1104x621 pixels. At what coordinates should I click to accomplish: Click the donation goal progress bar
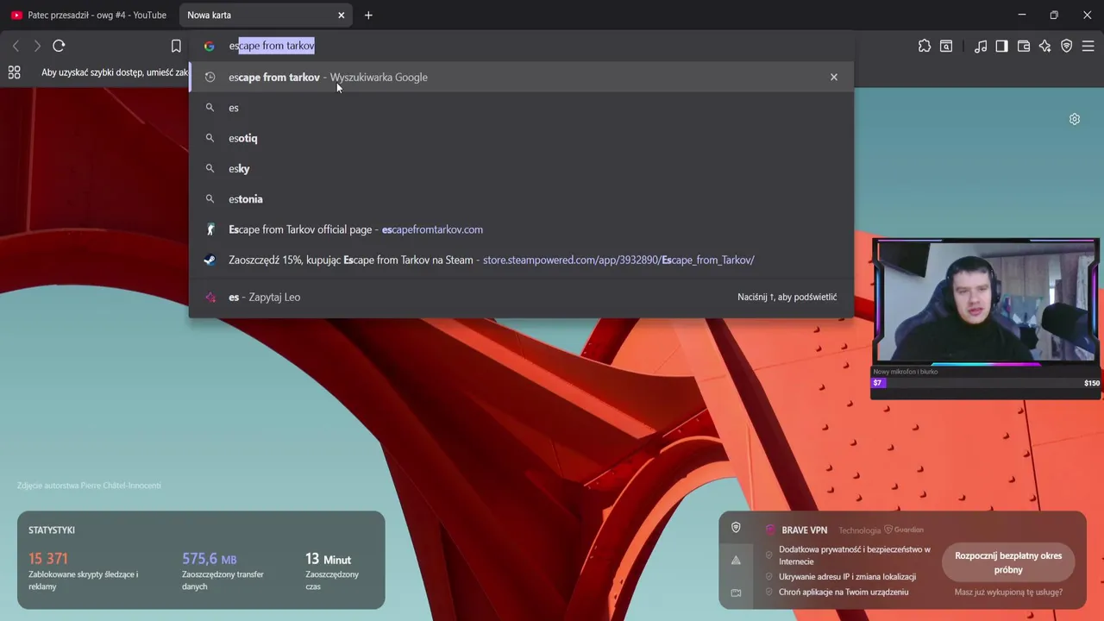click(x=986, y=383)
